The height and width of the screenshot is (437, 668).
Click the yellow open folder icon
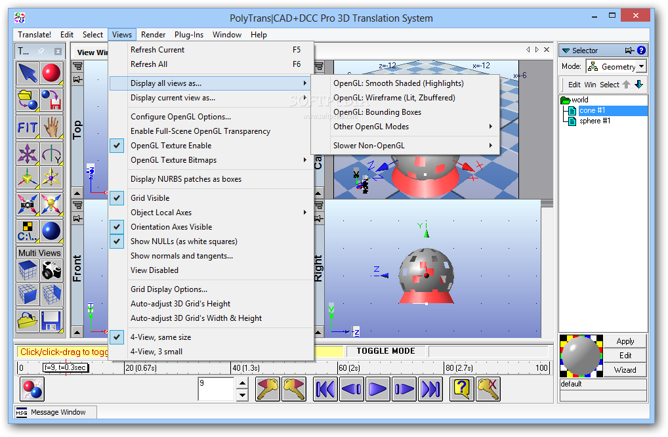click(x=28, y=321)
